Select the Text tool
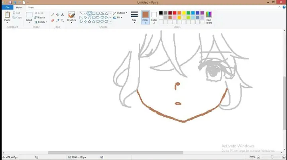 coord(63,15)
